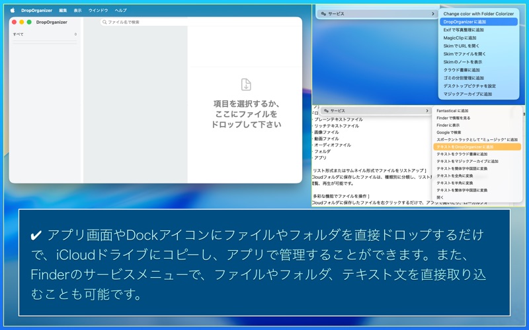Screen dimensions: 529x330
Task: Choose Googleで検索
Action: tap(477, 133)
